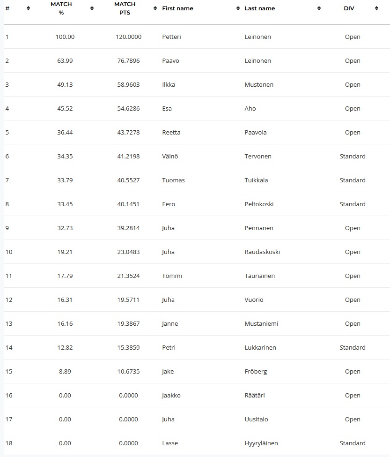Select row for Petteri Leinonen
This screenshot has height=457, width=390.
click(197, 37)
